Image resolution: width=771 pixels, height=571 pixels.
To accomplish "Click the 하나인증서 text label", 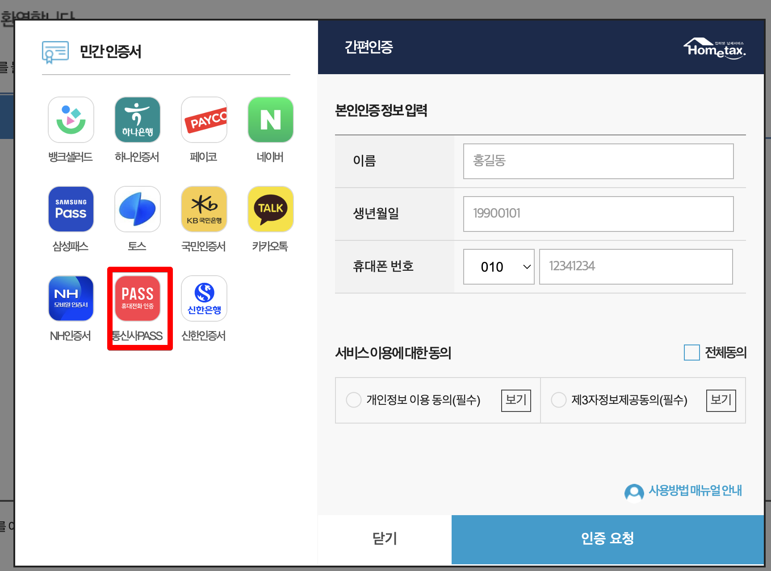I will pyautogui.click(x=137, y=157).
